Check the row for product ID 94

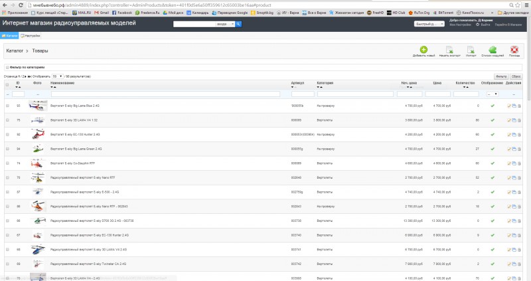7,149
